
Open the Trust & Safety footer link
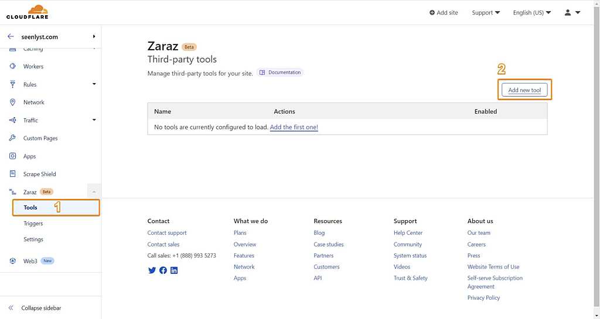pos(410,278)
